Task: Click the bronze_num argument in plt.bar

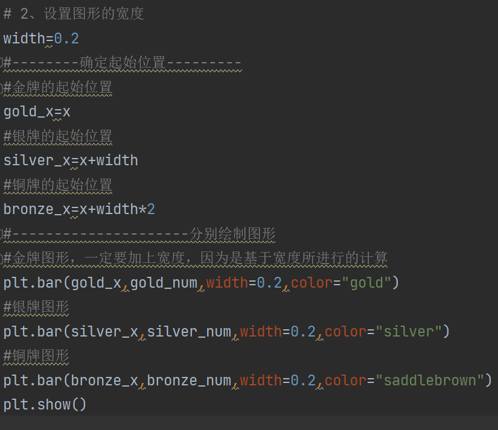Action: click(189, 380)
